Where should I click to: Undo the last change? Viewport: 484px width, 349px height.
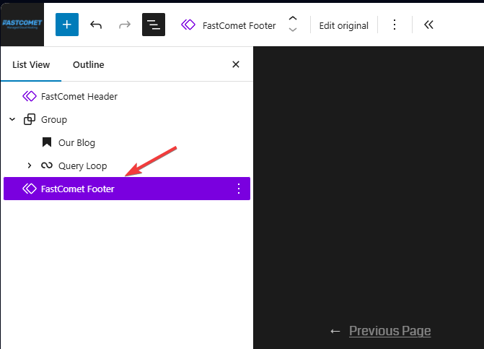(96, 25)
